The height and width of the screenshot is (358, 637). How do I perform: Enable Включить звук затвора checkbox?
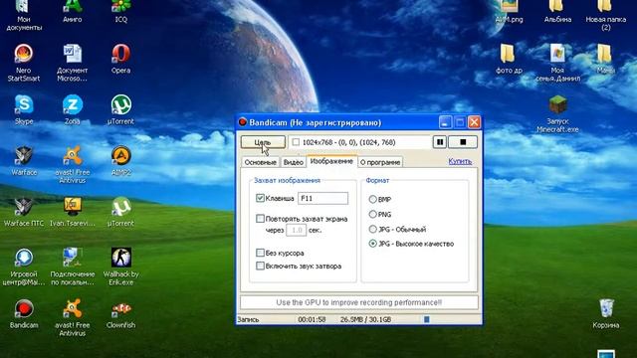coord(260,267)
